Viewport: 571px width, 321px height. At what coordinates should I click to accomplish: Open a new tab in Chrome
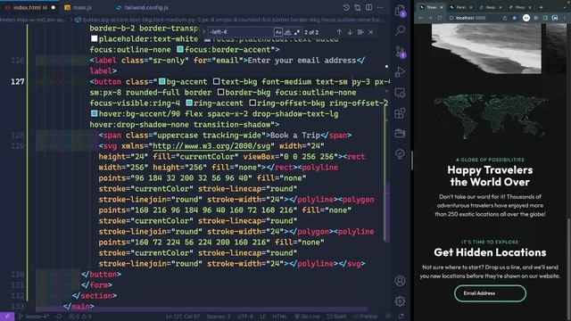point(541,7)
